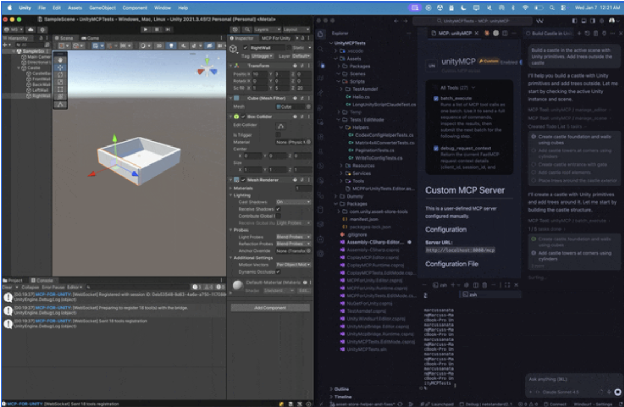Click split editor icon next to MCP tab
Viewport: 624px width, 407px height.
pyautogui.click(x=505, y=34)
